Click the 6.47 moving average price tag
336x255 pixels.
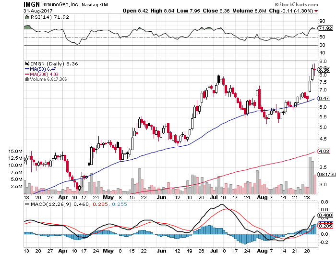(324, 98)
